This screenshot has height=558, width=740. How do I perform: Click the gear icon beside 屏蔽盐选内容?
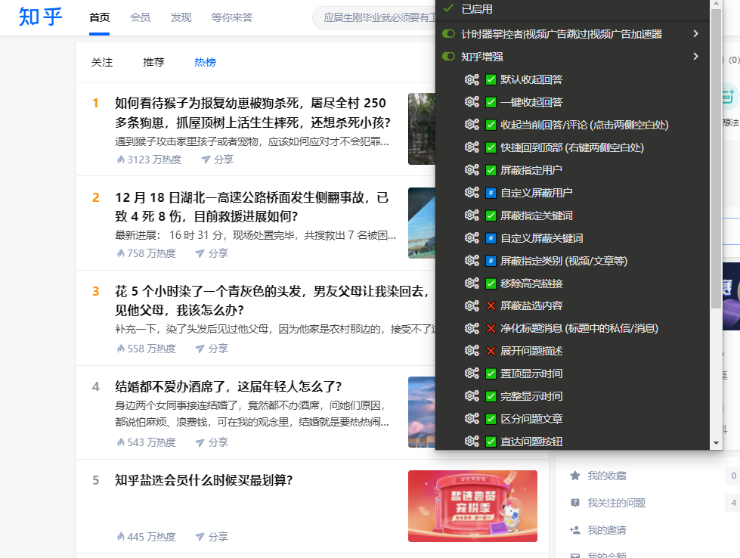pyautogui.click(x=472, y=306)
